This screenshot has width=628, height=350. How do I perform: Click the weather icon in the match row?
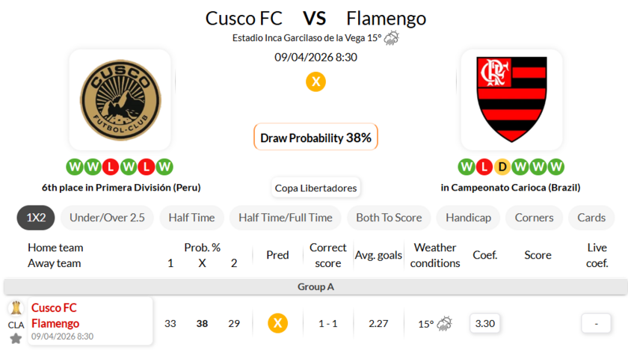444,324
